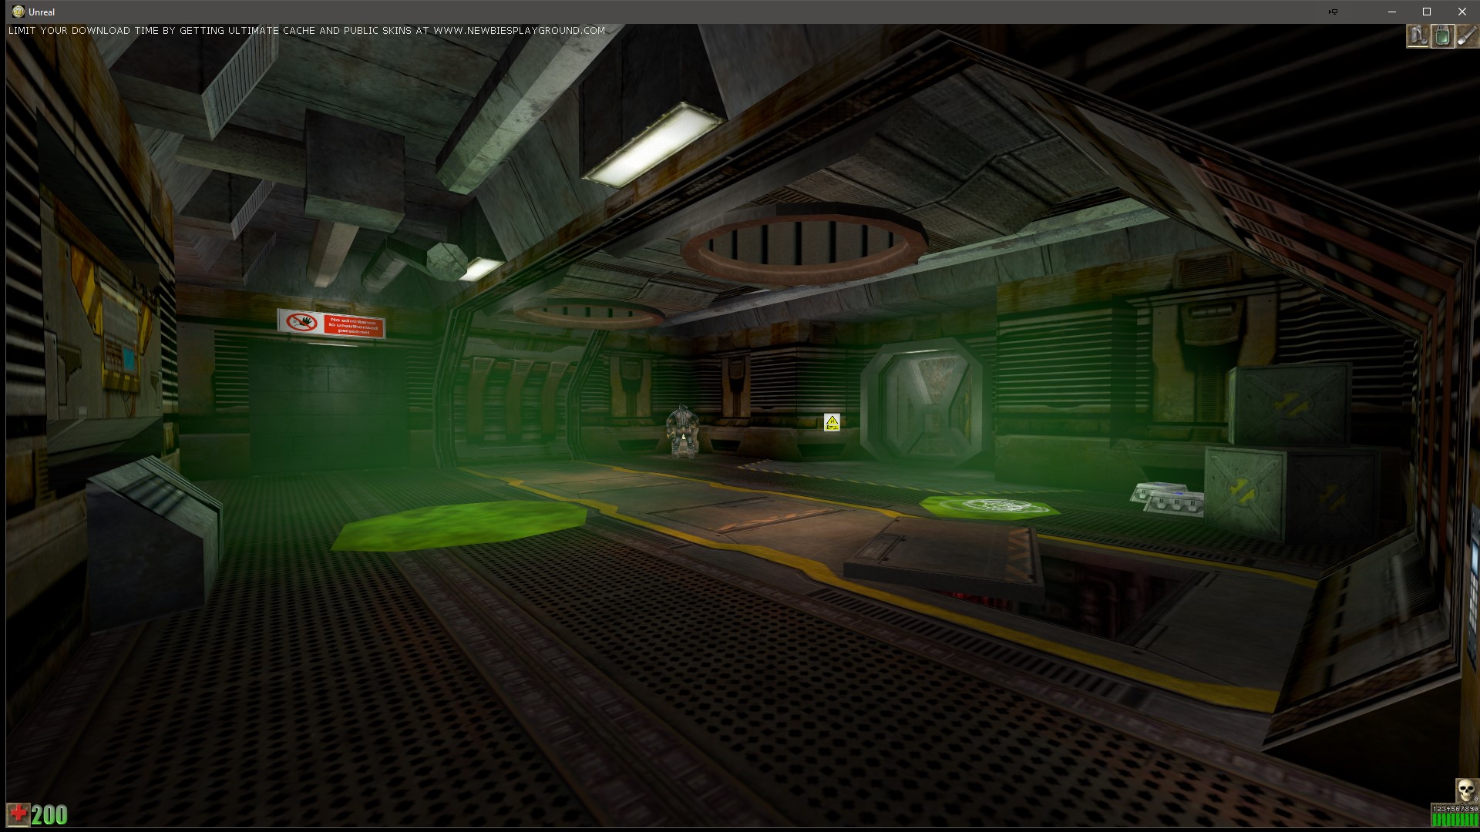Select the flashlight inventory icon
Screen dimensions: 1480x832
click(1467, 36)
